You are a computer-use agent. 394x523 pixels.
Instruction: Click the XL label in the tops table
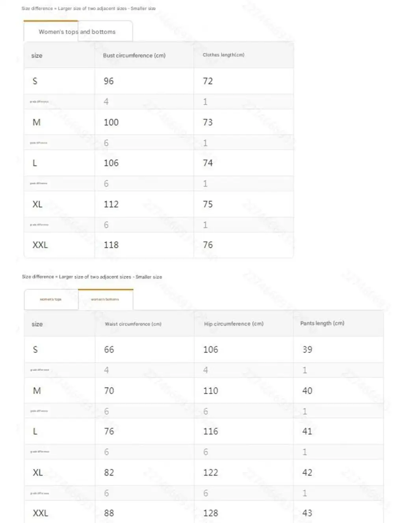37,204
